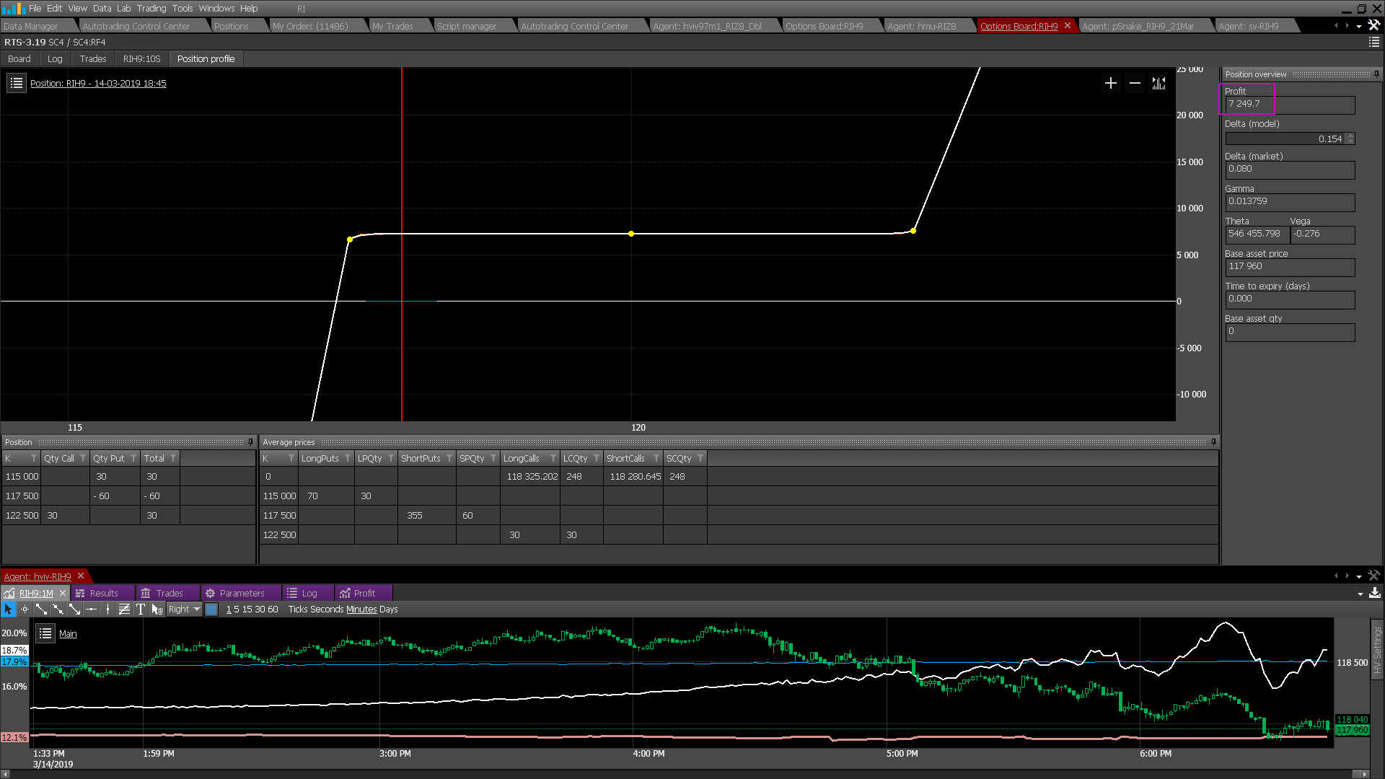The image size is (1385, 779).
Task: Zoom in on position profile chart
Action: (x=1111, y=84)
